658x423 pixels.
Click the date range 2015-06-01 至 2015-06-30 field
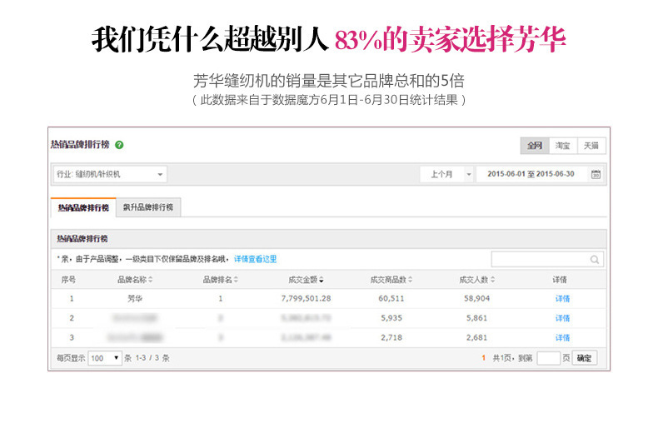pyautogui.click(x=531, y=174)
